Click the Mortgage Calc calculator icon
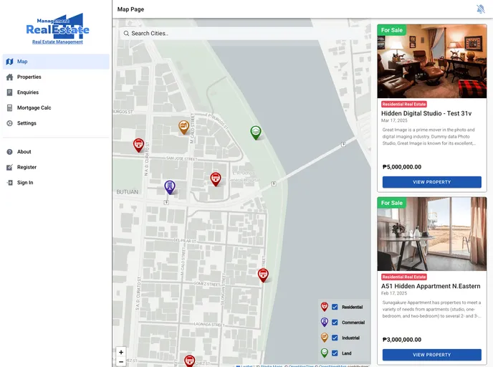 (10, 108)
